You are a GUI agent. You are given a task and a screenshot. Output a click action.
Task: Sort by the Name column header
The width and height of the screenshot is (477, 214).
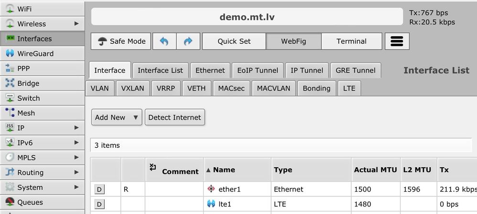pos(224,170)
